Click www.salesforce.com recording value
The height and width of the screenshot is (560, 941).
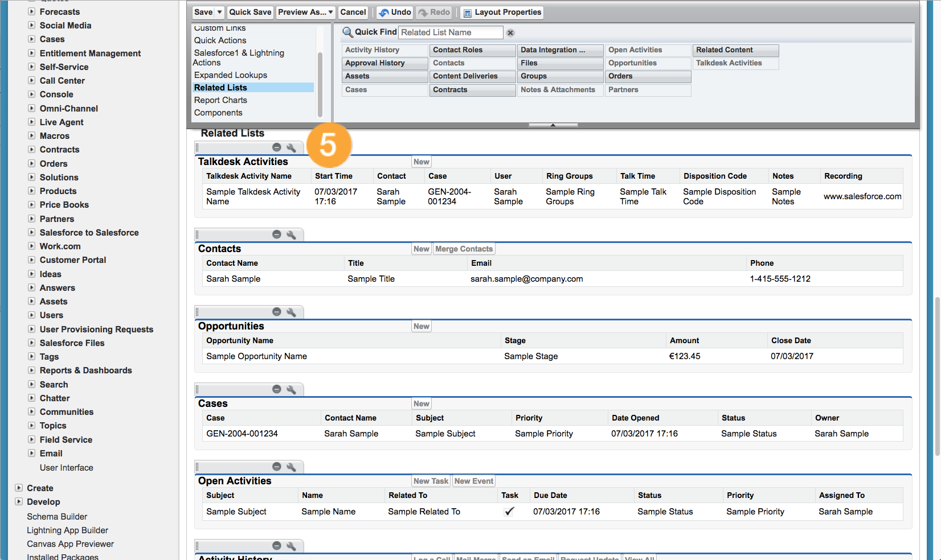[x=862, y=196]
